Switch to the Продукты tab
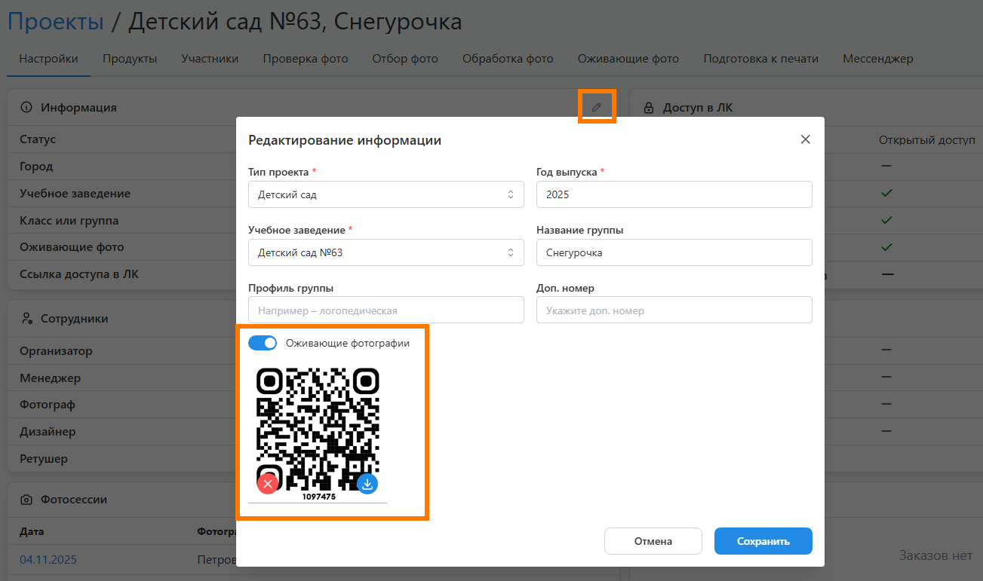The height and width of the screenshot is (581, 983). pos(130,59)
